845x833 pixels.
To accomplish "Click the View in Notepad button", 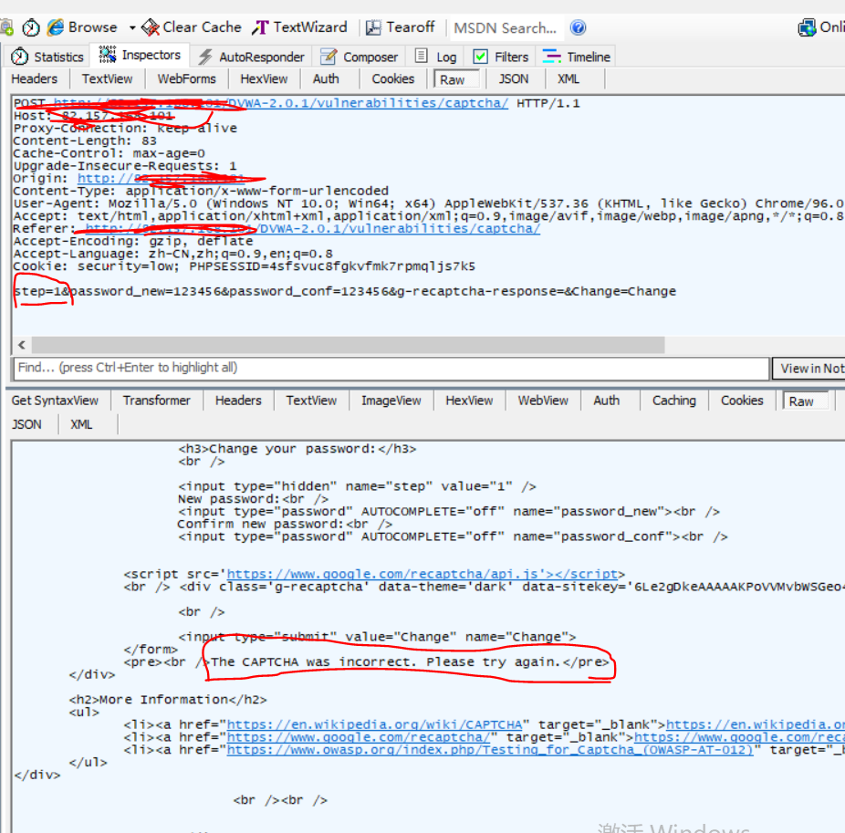I will pos(809,369).
